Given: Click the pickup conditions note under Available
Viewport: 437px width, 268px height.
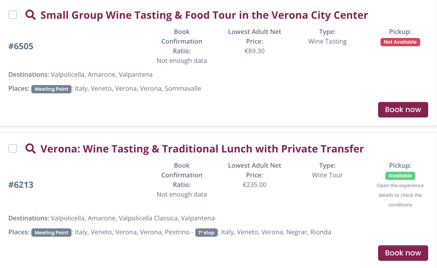Looking at the screenshot, I should point(400,195).
